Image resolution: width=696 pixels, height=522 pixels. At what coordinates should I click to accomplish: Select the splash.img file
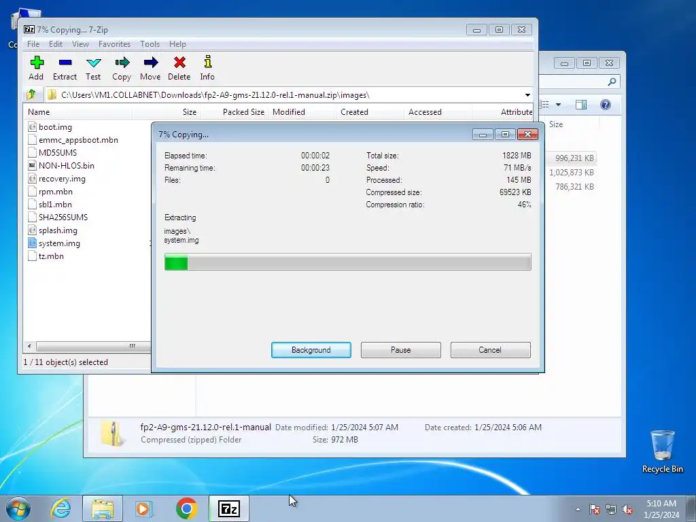coord(58,230)
